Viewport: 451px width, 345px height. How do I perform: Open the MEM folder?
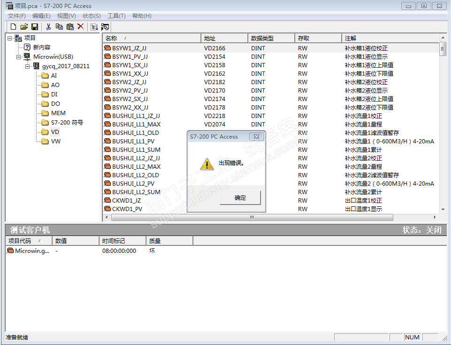[x=54, y=113]
